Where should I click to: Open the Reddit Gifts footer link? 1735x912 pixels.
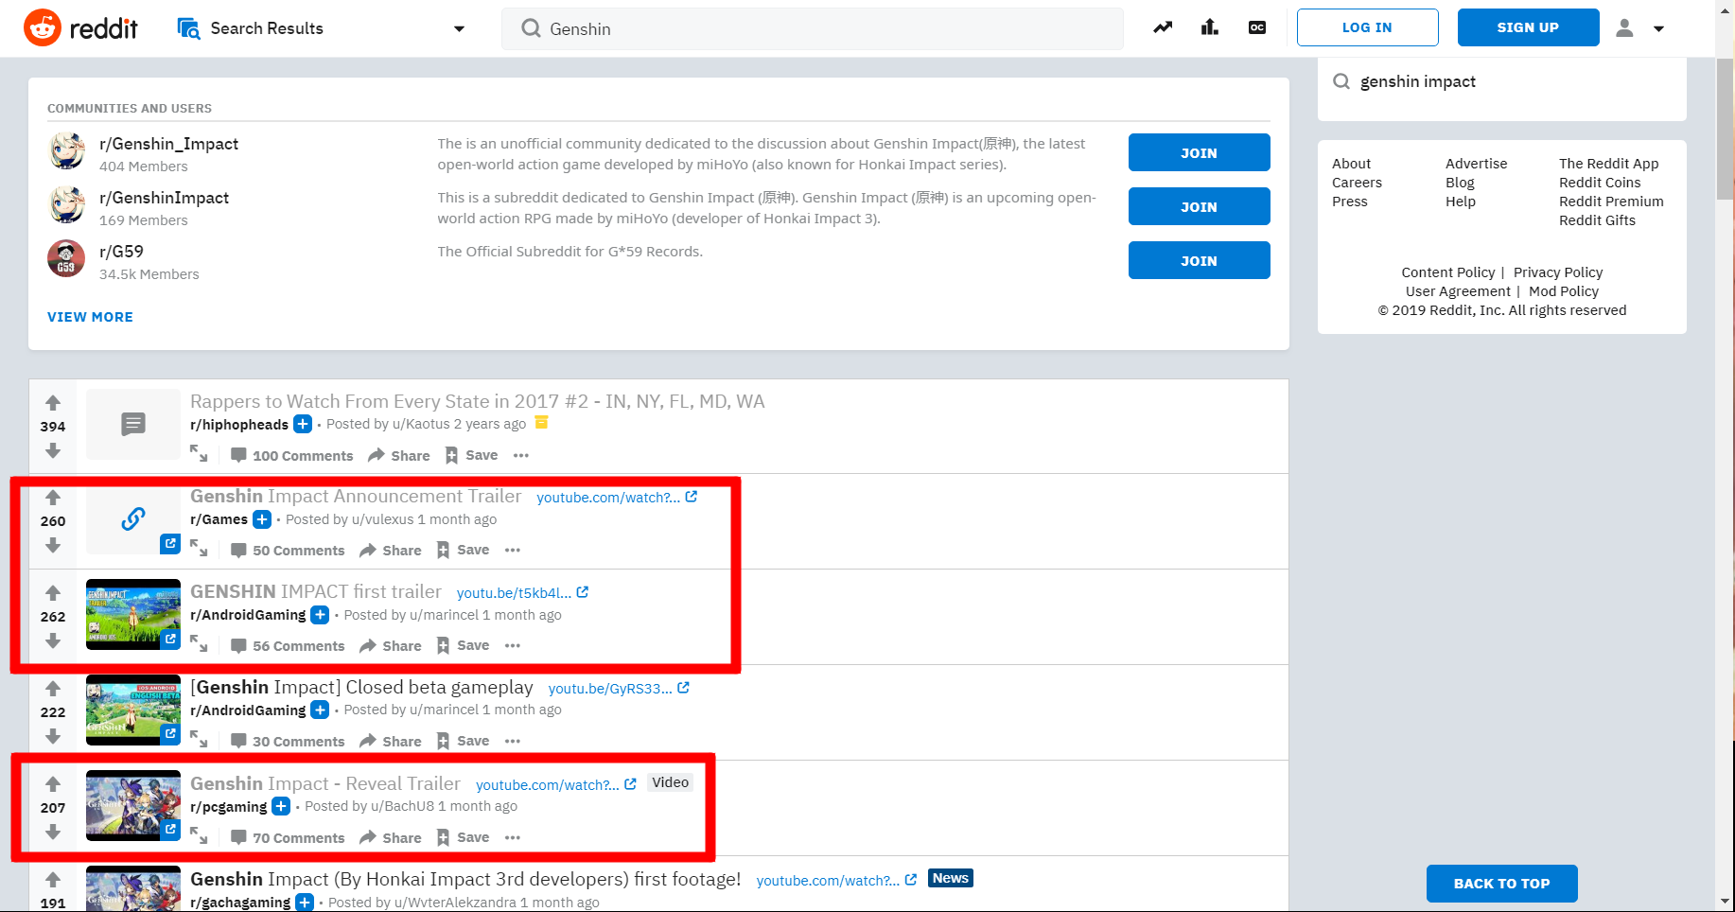pos(1597,220)
